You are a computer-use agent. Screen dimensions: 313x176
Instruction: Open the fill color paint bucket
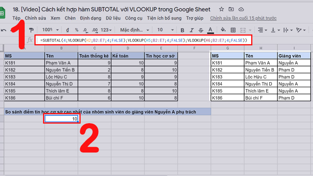coord(223,30)
